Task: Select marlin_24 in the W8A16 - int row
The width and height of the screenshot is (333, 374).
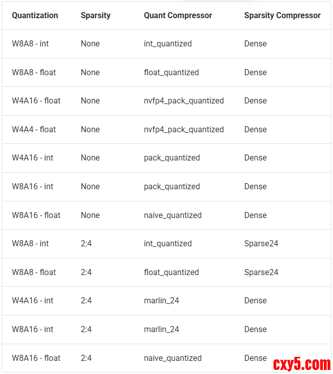Action: (161, 329)
